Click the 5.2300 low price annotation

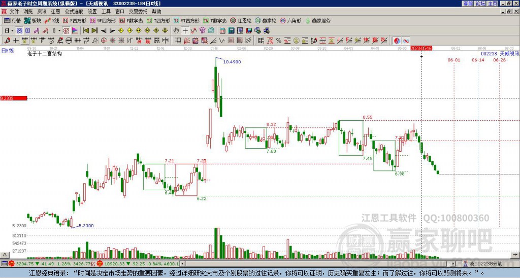tap(86, 226)
